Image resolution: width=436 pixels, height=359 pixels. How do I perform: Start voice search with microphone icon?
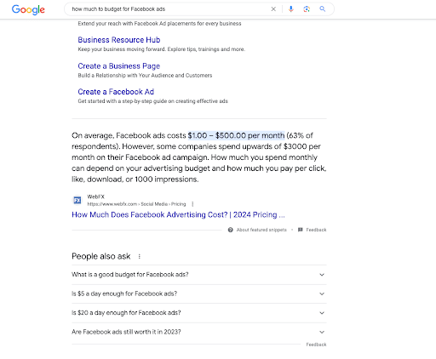[x=290, y=9]
